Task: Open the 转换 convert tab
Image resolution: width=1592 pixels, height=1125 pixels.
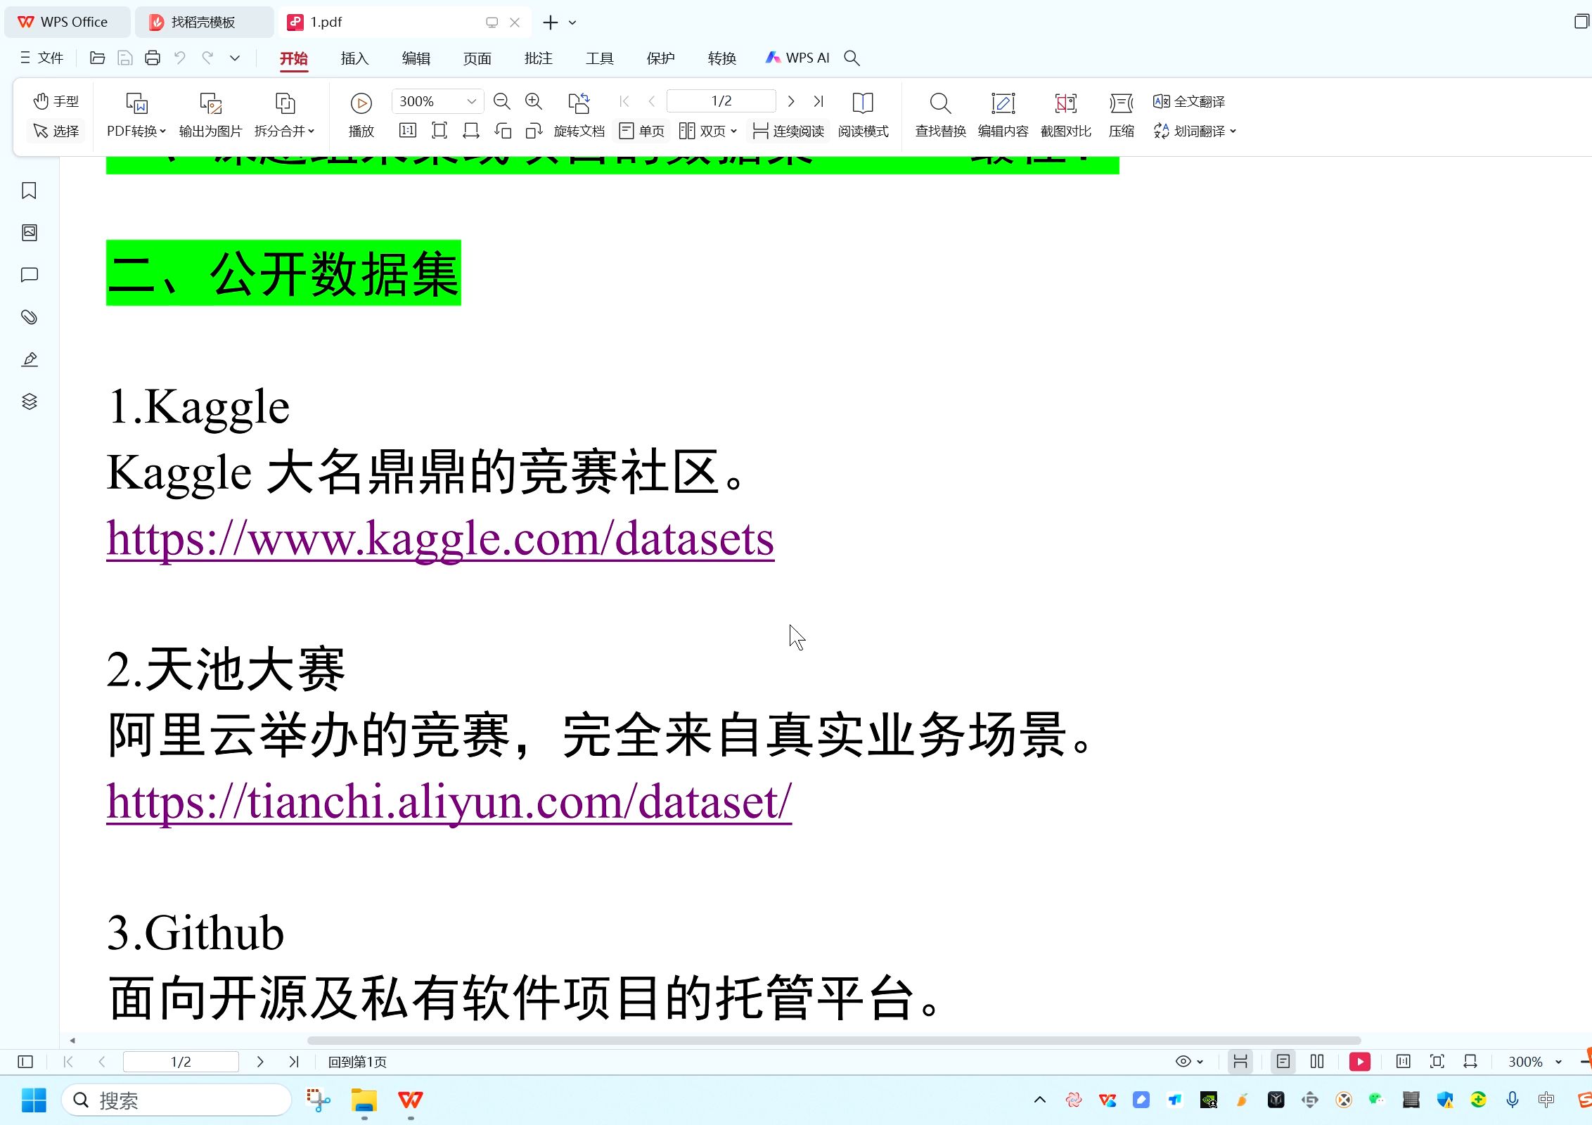Action: [x=721, y=58]
